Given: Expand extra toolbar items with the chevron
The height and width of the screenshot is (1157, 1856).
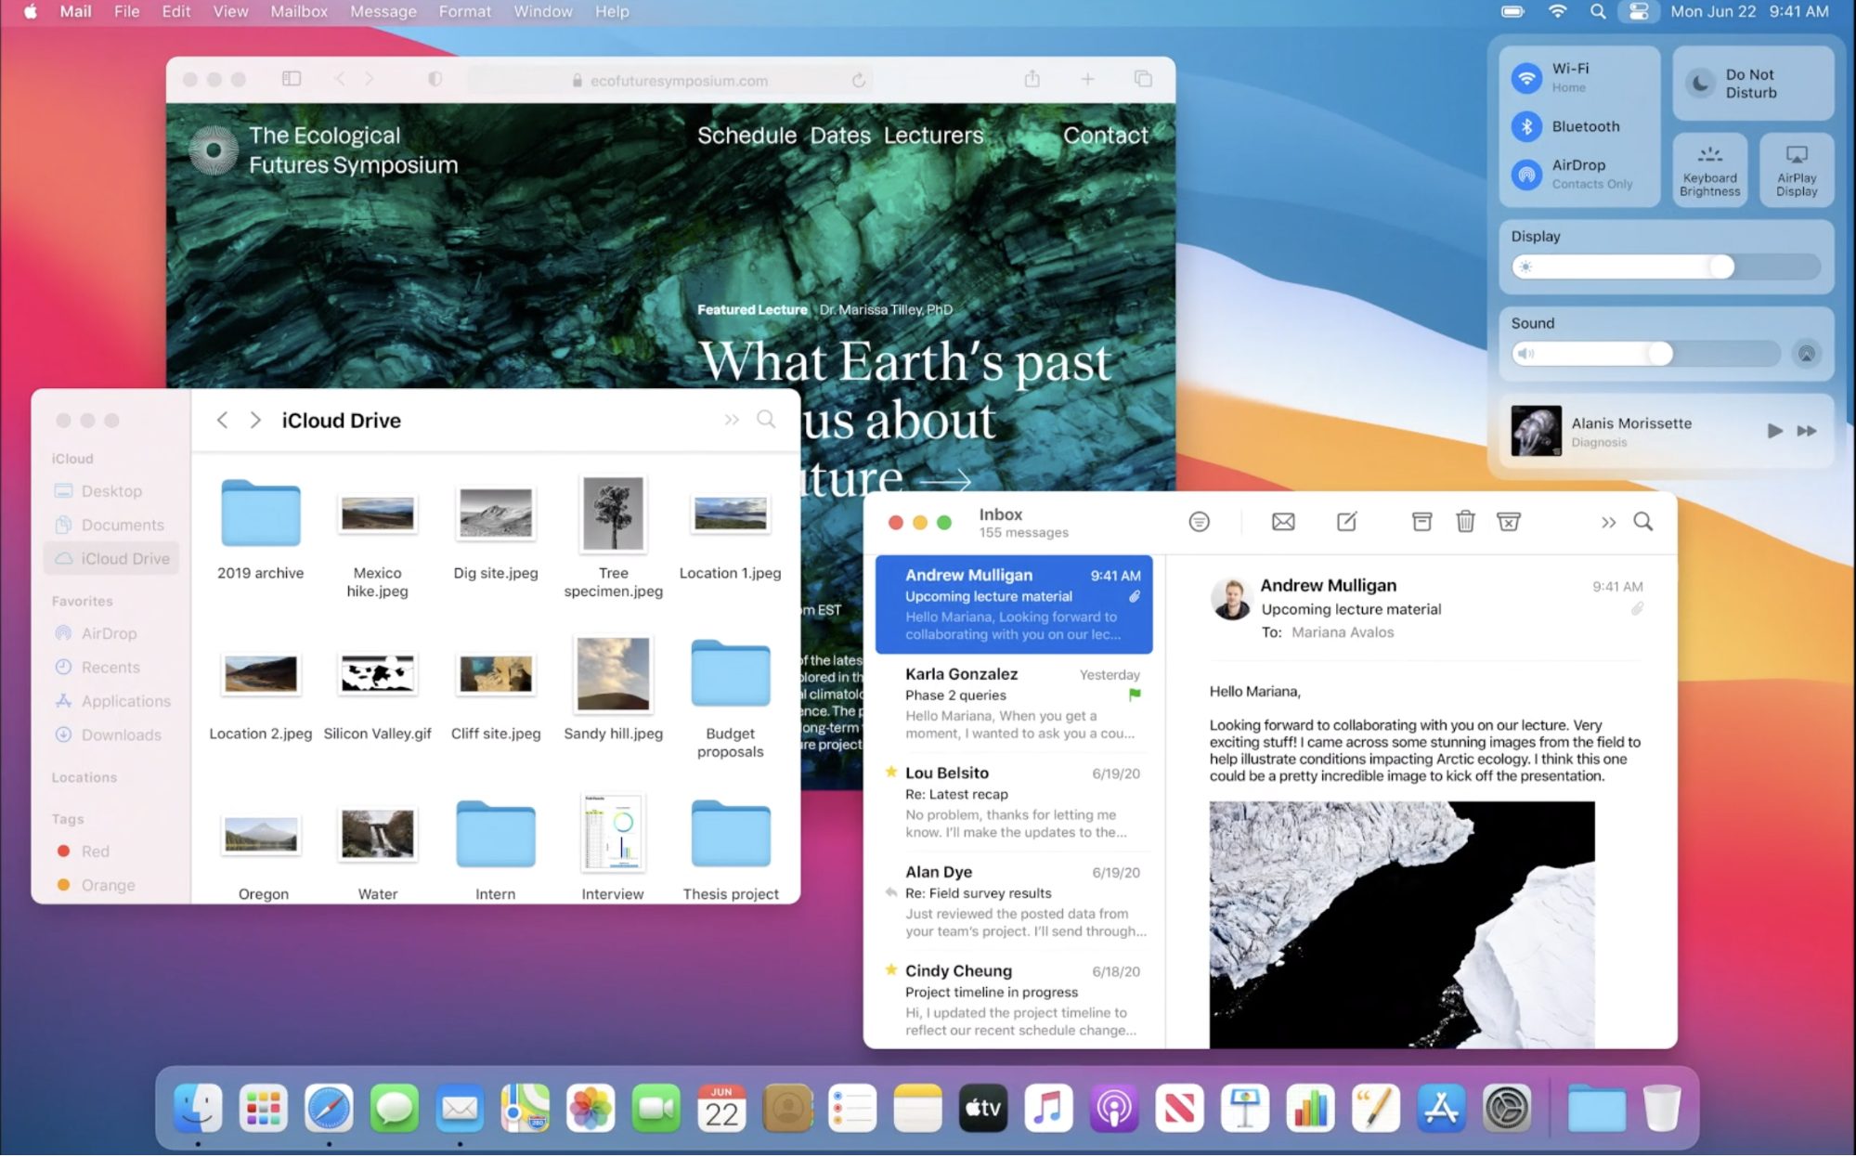Looking at the screenshot, I should (1608, 521).
